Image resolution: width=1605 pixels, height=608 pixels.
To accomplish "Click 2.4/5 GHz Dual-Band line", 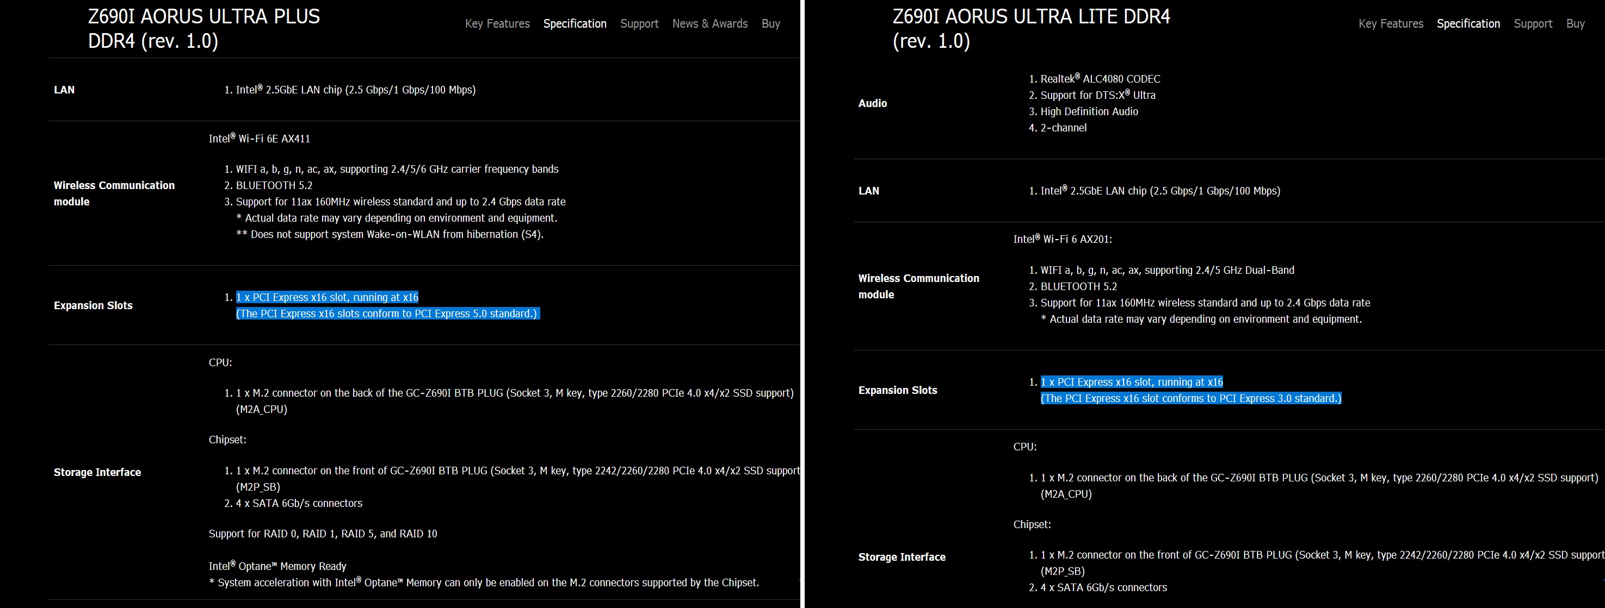I will pyautogui.click(x=1167, y=270).
